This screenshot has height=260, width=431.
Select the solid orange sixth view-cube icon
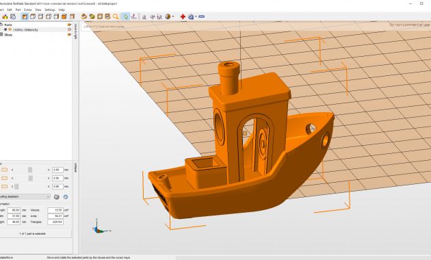pos(64,17)
